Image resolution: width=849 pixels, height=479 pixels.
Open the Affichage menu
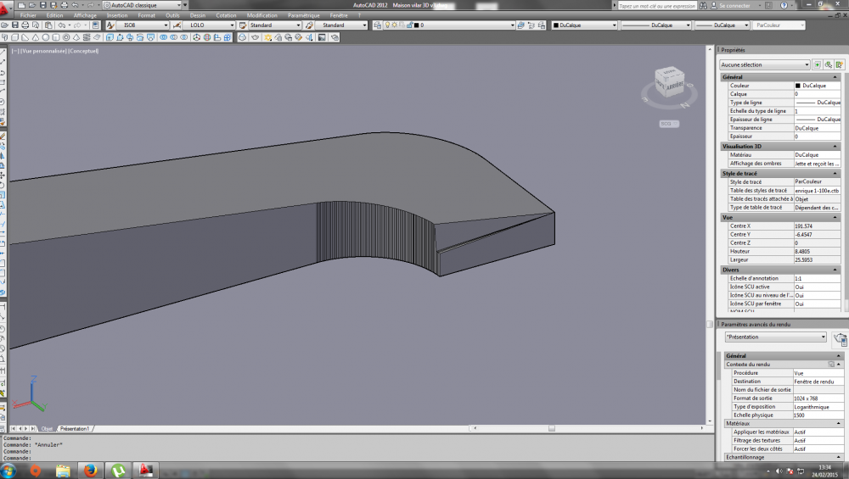85,15
